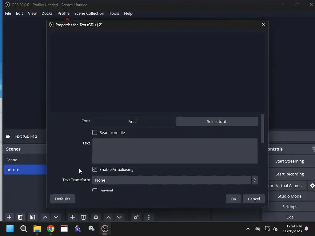
Task: Launch Google Chrome from taskbar
Action: (x=51, y=229)
